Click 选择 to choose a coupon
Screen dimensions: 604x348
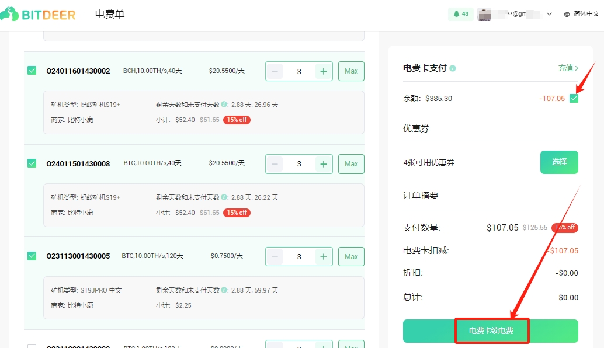point(559,162)
